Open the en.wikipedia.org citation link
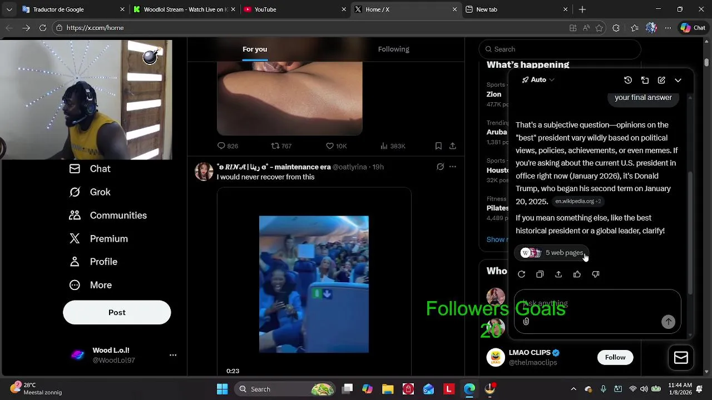The height and width of the screenshot is (400, 712). click(x=578, y=201)
